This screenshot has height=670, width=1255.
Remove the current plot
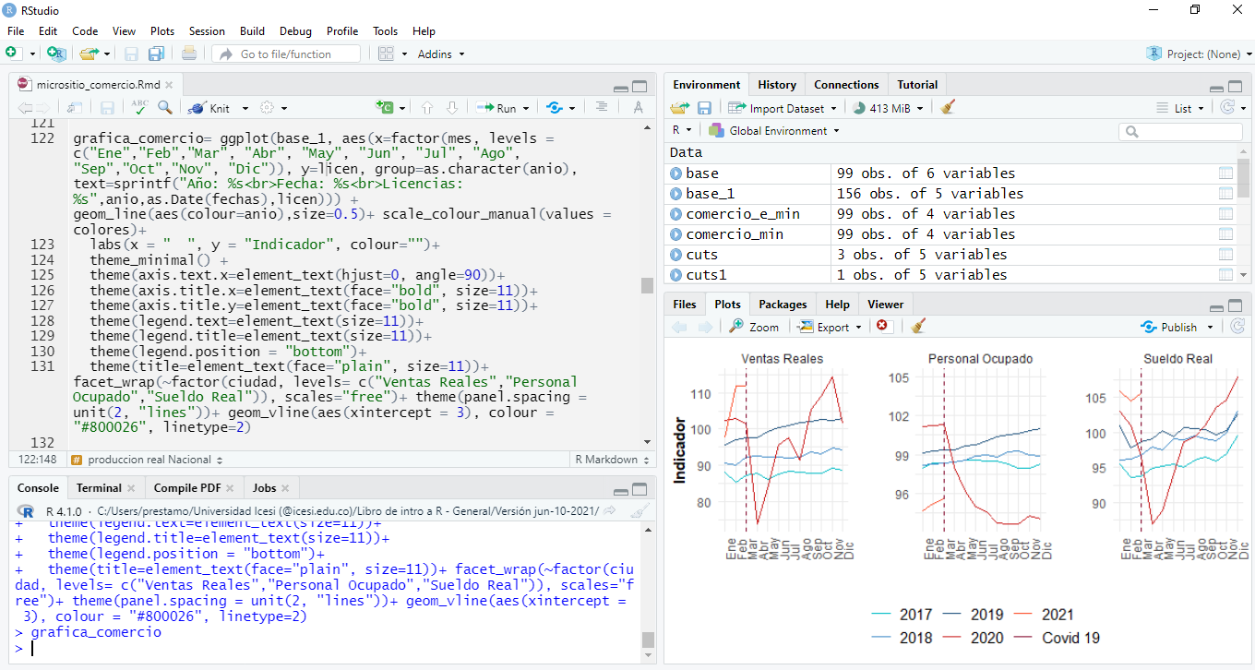pyautogui.click(x=882, y=326)
